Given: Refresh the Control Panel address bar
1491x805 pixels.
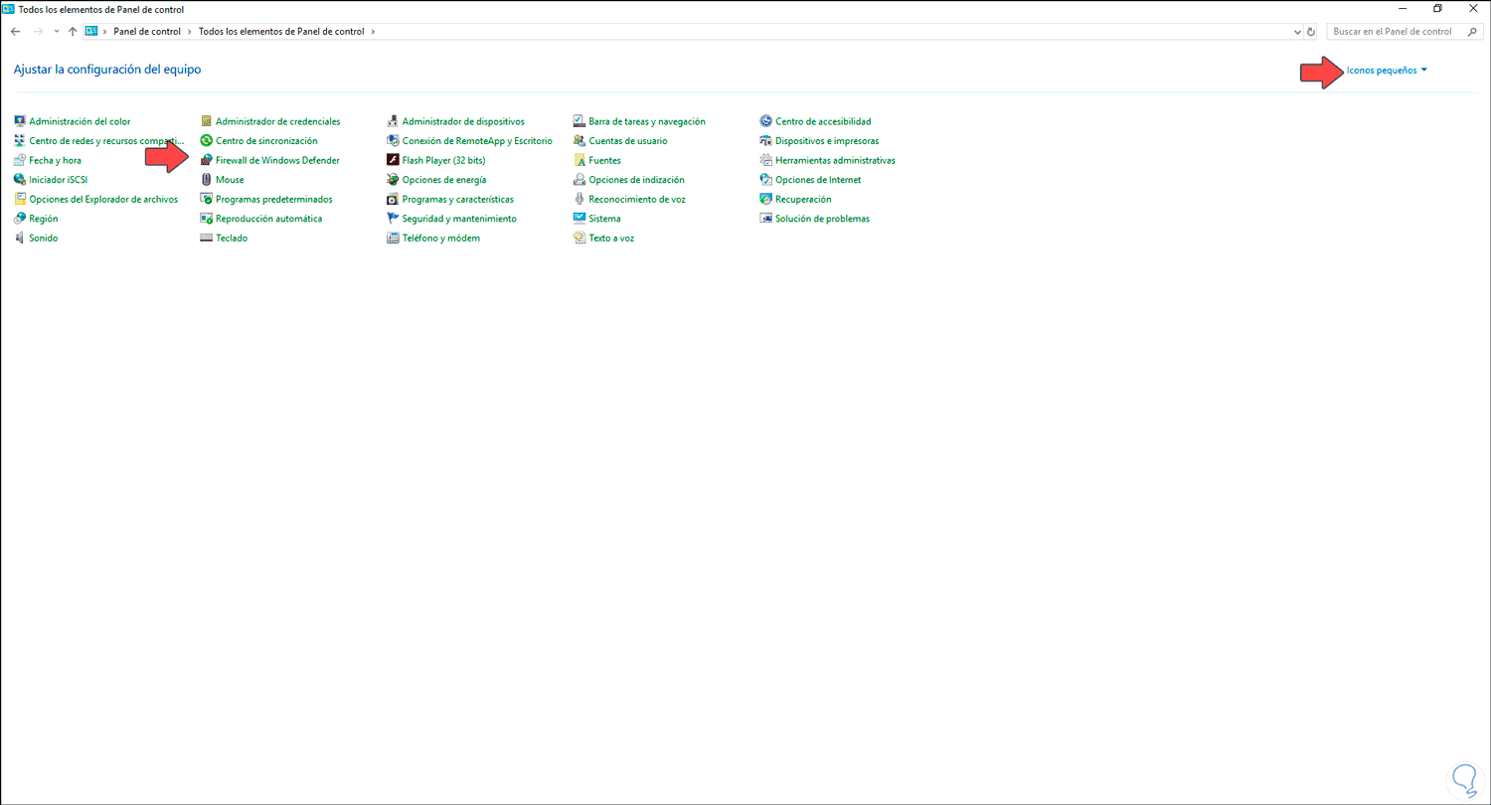Looking at the screenshot, I should (1312, 32).
